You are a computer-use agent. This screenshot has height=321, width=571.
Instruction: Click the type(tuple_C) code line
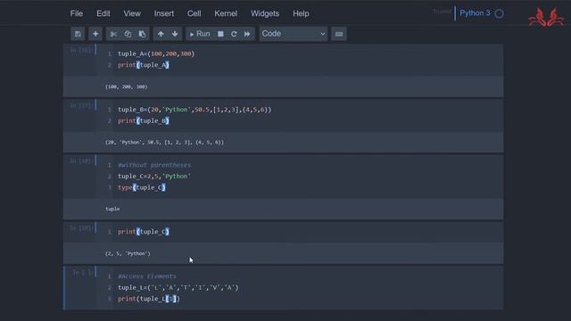[142, 187]
